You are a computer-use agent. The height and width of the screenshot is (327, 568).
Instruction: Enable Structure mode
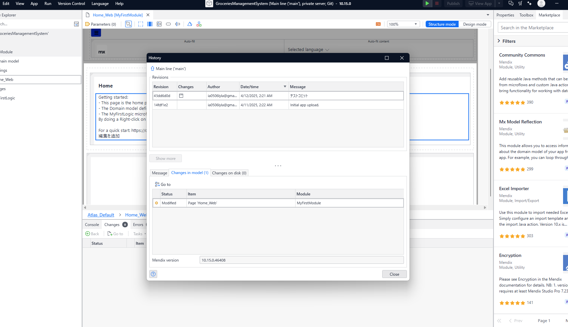point(442,24)
